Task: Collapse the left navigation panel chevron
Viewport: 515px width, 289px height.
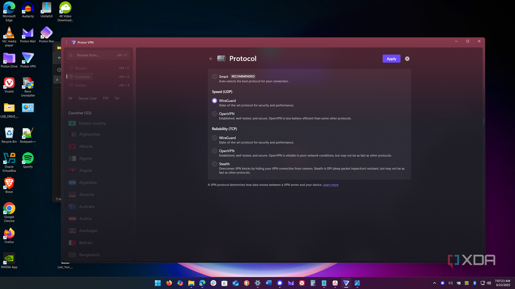Action: point(57,80)
